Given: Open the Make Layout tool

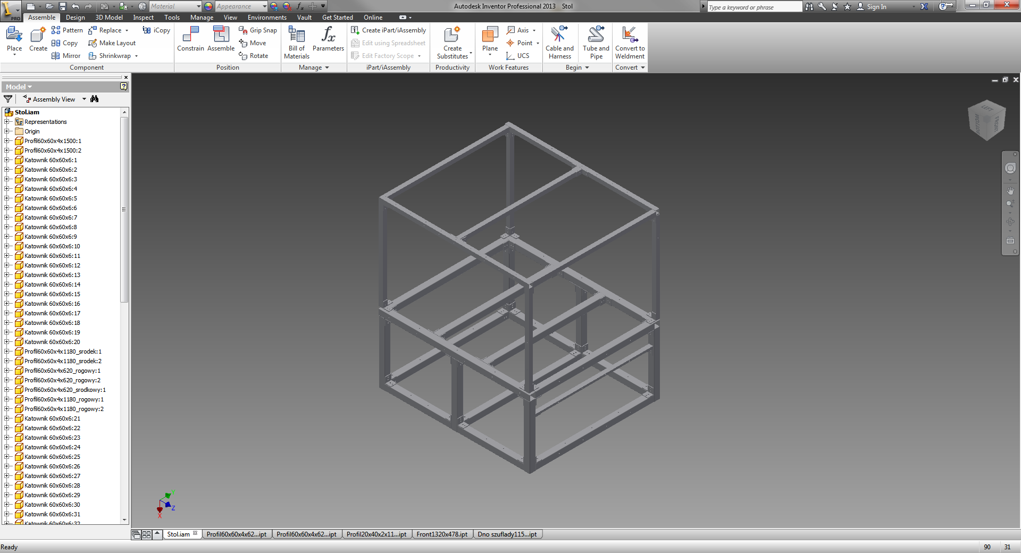Looking at the screenshot, I should tap(112, 43).
